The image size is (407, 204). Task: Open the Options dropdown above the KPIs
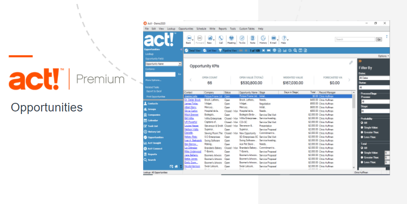[x=383, y=56]
